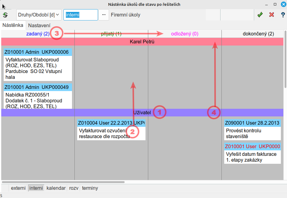Open help via the question mark icon
This screenshot has height=198, width=287.
[x=283, y=15]
